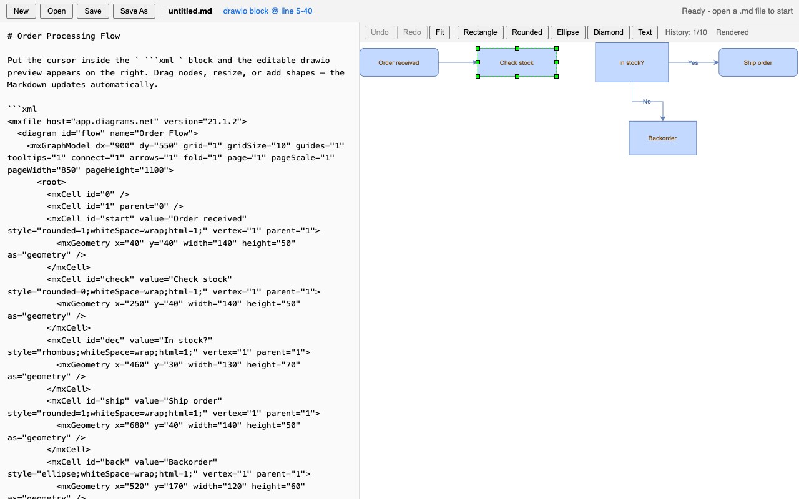The width and height of the screenshot is (799, 499).
Task: Add a Rectangle shape
Action: [481, 32]
